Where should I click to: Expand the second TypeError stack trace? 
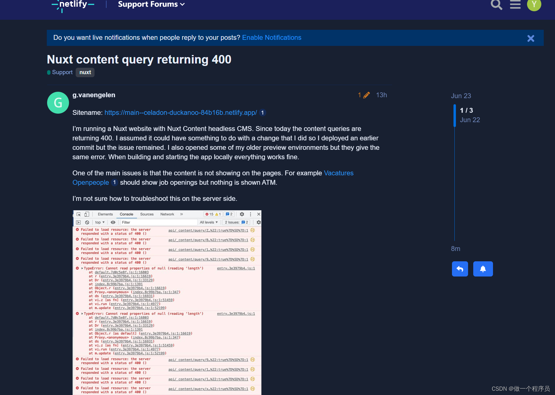click(82, 314)
